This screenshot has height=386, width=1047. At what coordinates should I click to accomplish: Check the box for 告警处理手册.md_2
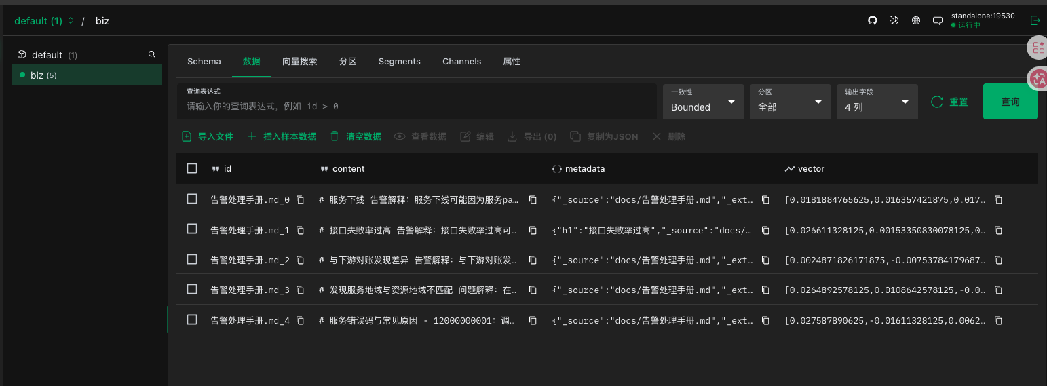pyautogui.click(x=192, y=259)
